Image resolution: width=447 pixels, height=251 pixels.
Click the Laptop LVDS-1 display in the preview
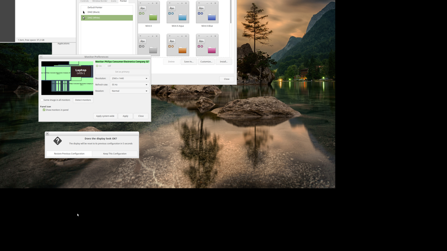click(81, 71)
